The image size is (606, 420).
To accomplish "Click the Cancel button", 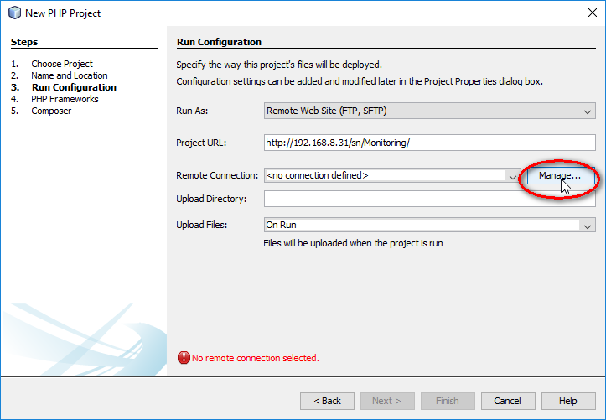I will pos(508,401).
